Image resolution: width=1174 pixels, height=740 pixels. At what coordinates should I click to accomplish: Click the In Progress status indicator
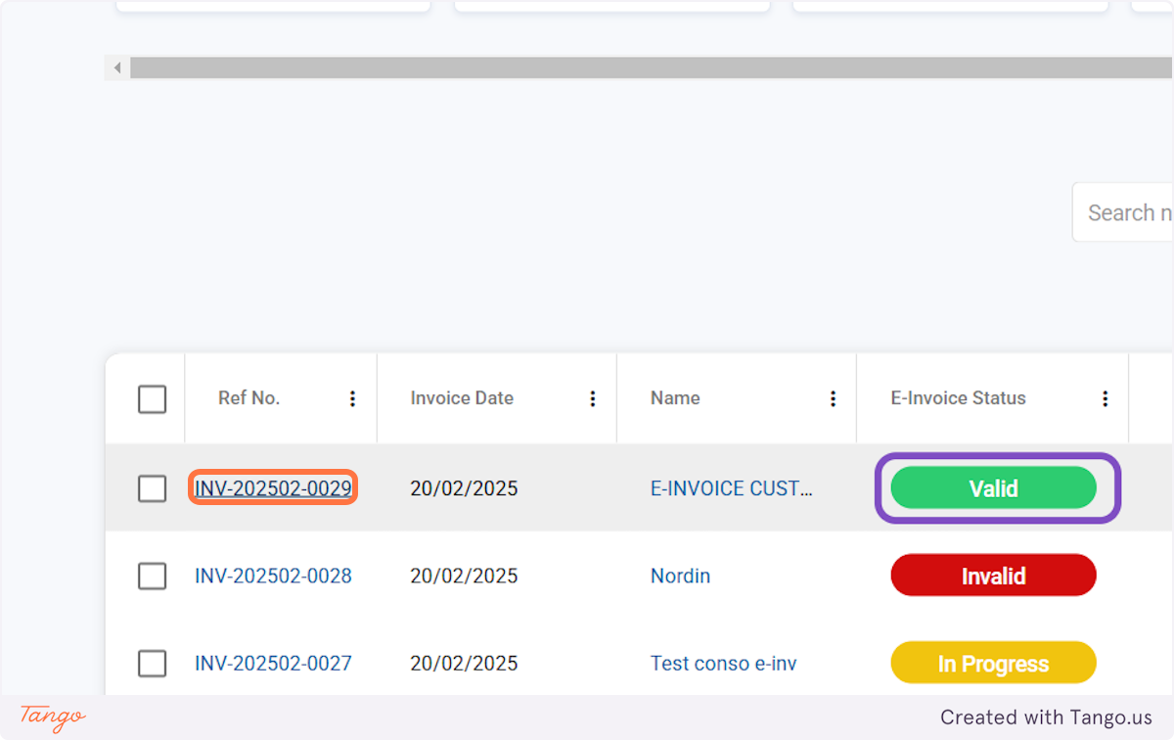[x=992, y=663]
